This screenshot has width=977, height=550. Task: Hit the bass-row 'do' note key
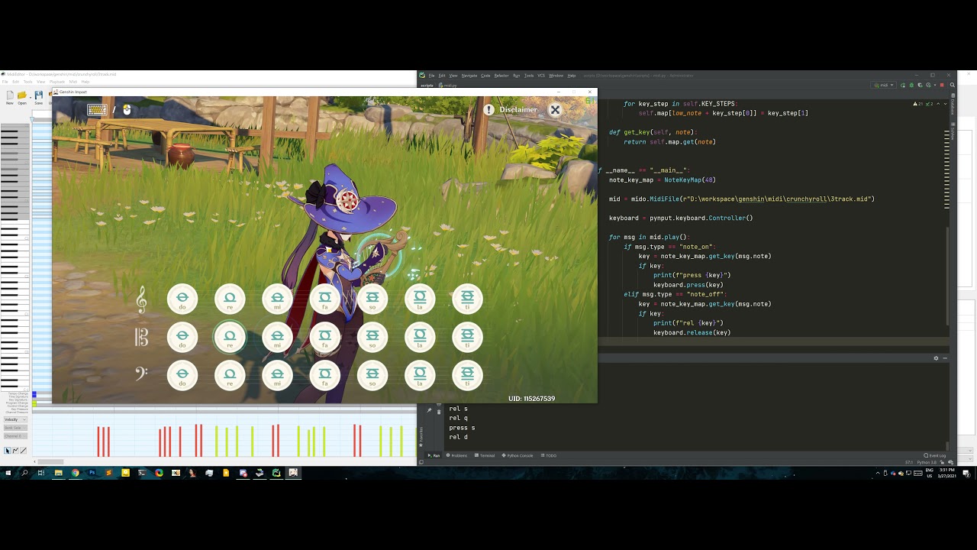pyautogui.click(x=182, y=375)
